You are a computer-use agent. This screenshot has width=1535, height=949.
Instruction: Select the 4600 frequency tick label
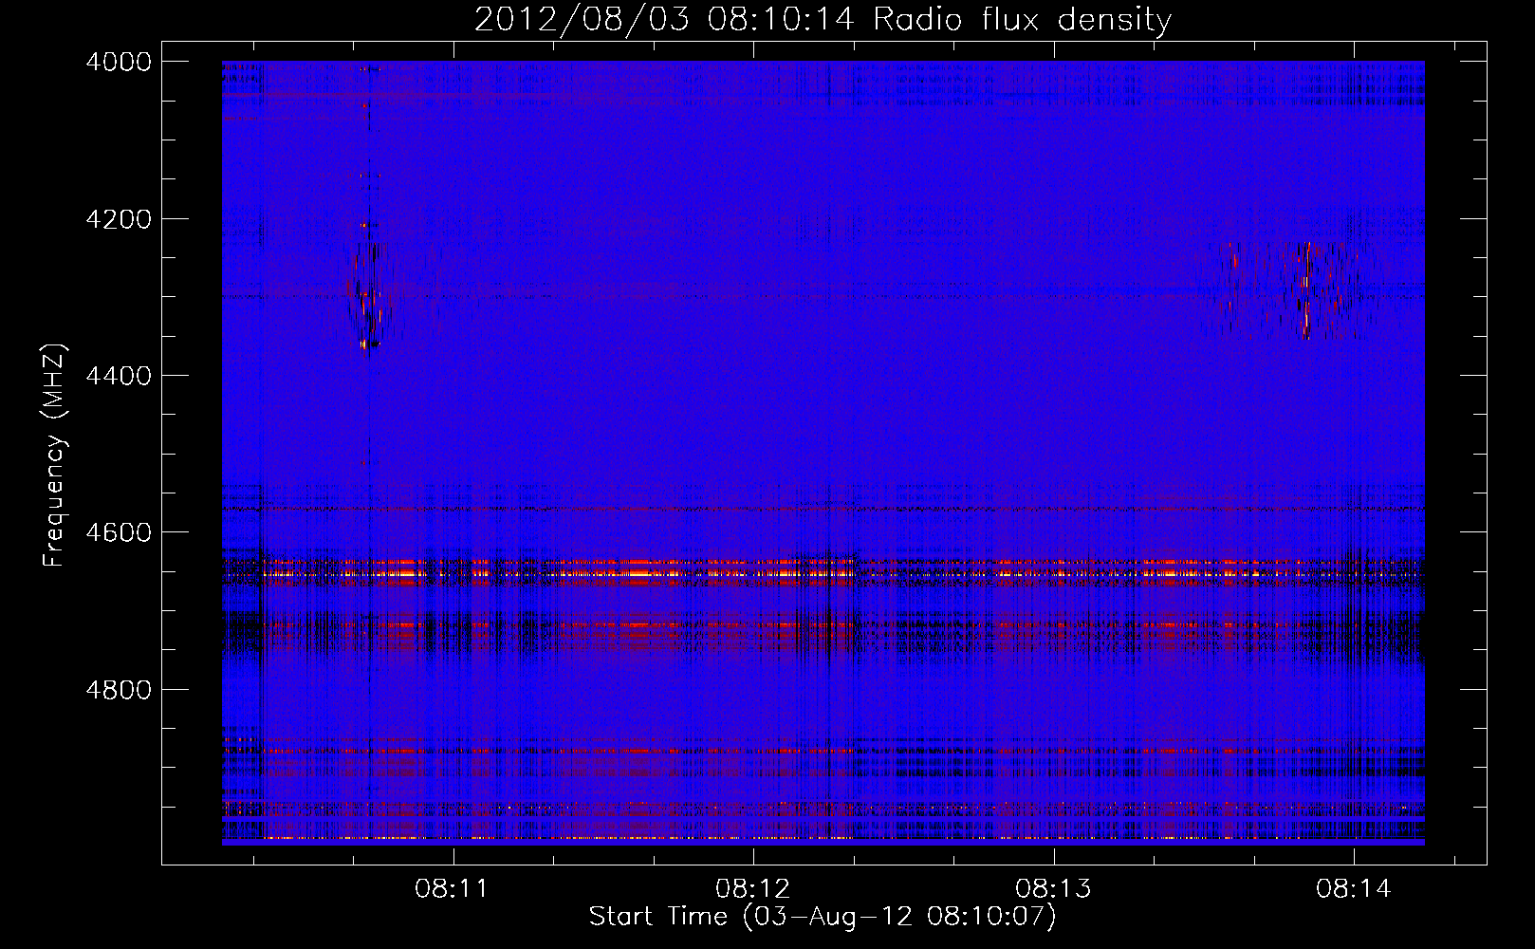(119, 532)
